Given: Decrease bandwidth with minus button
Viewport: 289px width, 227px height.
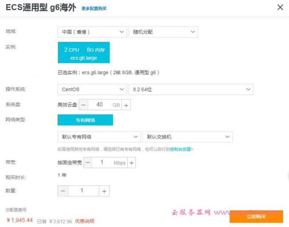Looking at the screenshot, I should pyautogui.click(x=88, y=163).
